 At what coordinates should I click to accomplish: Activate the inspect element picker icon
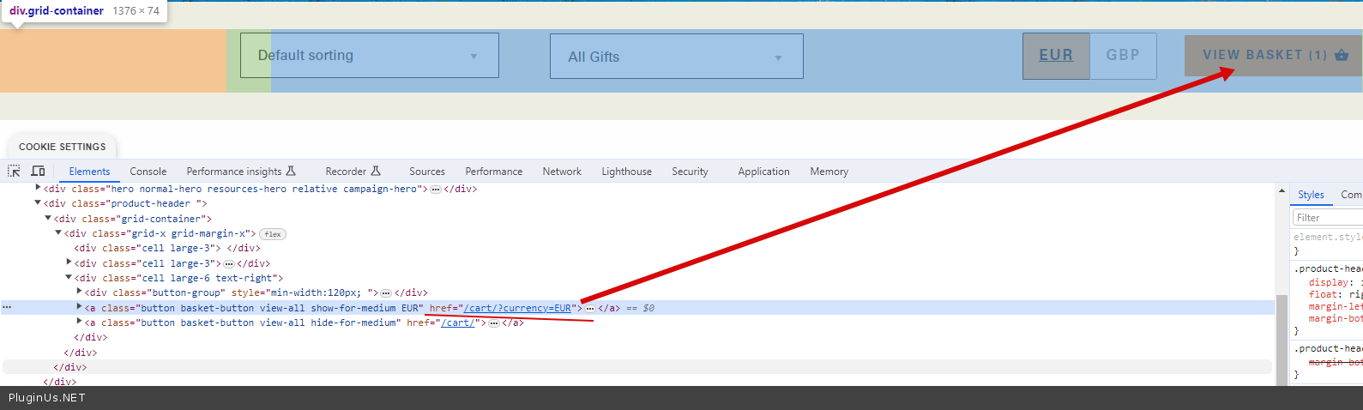(x=14, y=172)
